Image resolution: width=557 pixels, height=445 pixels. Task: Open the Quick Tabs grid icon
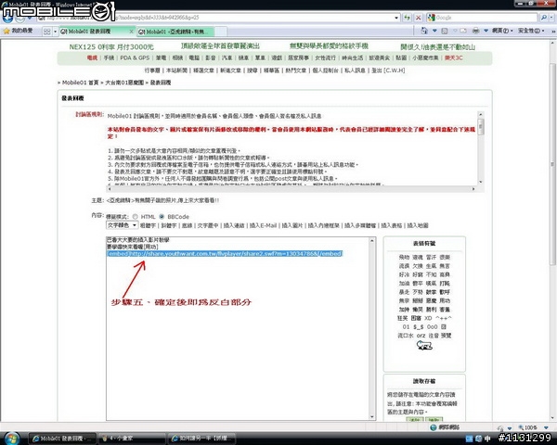[47, 32]
